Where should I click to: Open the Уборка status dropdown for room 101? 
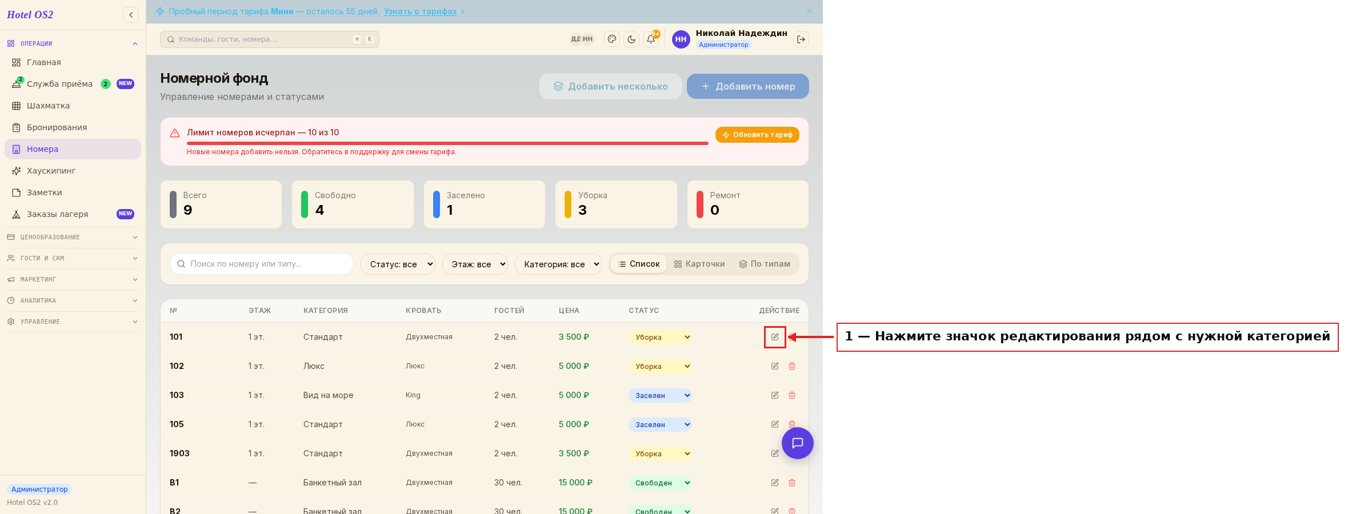tap(660, 338)
